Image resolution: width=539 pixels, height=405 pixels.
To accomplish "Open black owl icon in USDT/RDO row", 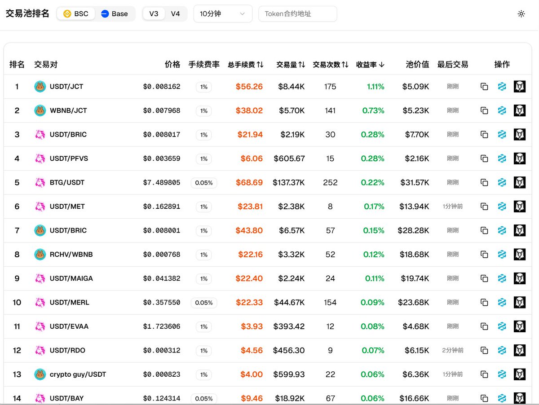I will pos(519,350).
